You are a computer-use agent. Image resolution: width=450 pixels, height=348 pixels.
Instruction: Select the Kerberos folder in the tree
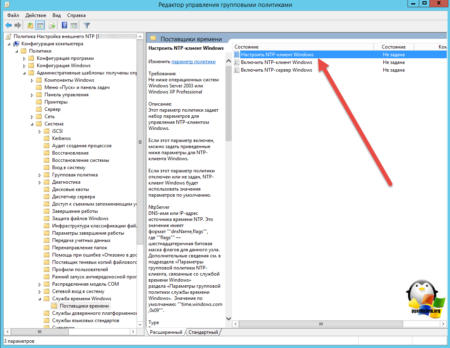pyautogui.click(x=61, y=138)
